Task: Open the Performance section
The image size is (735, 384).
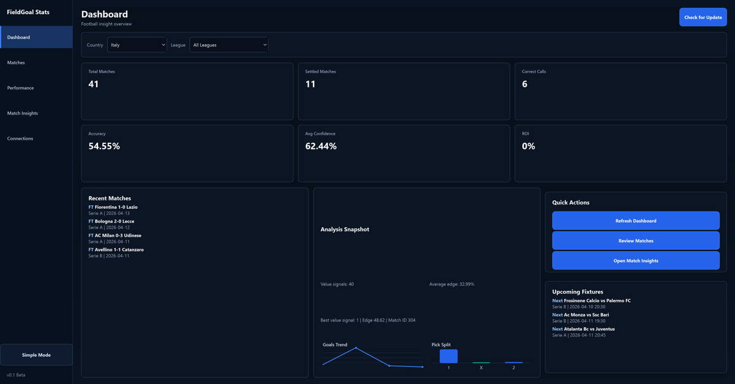Action: tap(36, 88)
